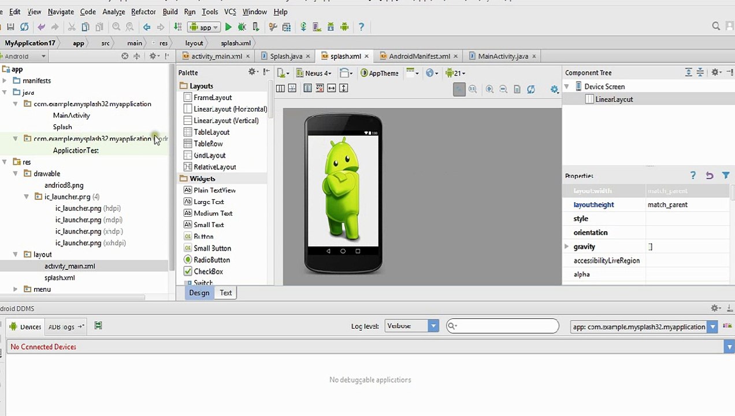Close the Splash.java tab
This screenshot has width=735, height=416.
click(308, 56)
